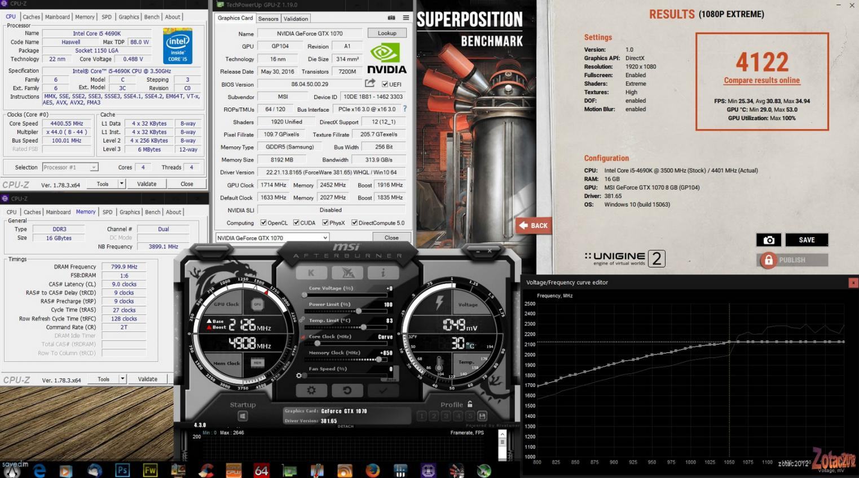The image size is (859, 478).
Task: Click the Power Limit slider handle
Action: coord(358,311)
